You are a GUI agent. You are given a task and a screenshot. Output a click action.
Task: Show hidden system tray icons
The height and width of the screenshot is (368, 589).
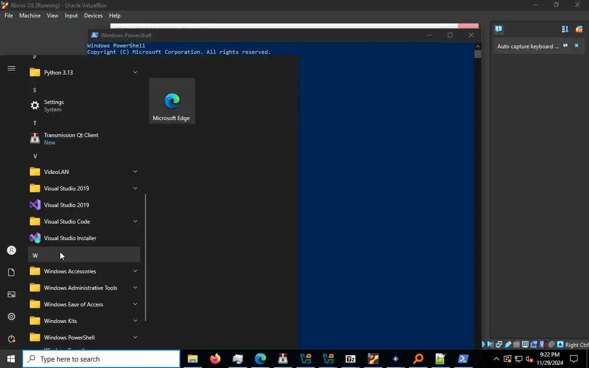497,359
